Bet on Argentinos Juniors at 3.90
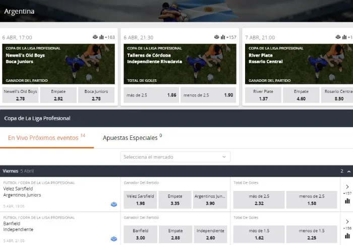The width and height of the screenshot is (353, 245). [210, 200]
